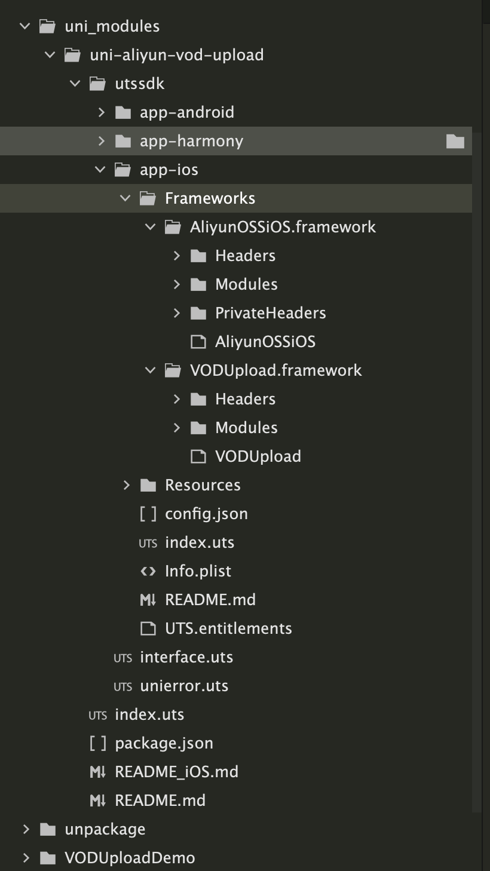Click the brackets icon of package.json

[x=97, y=743]
